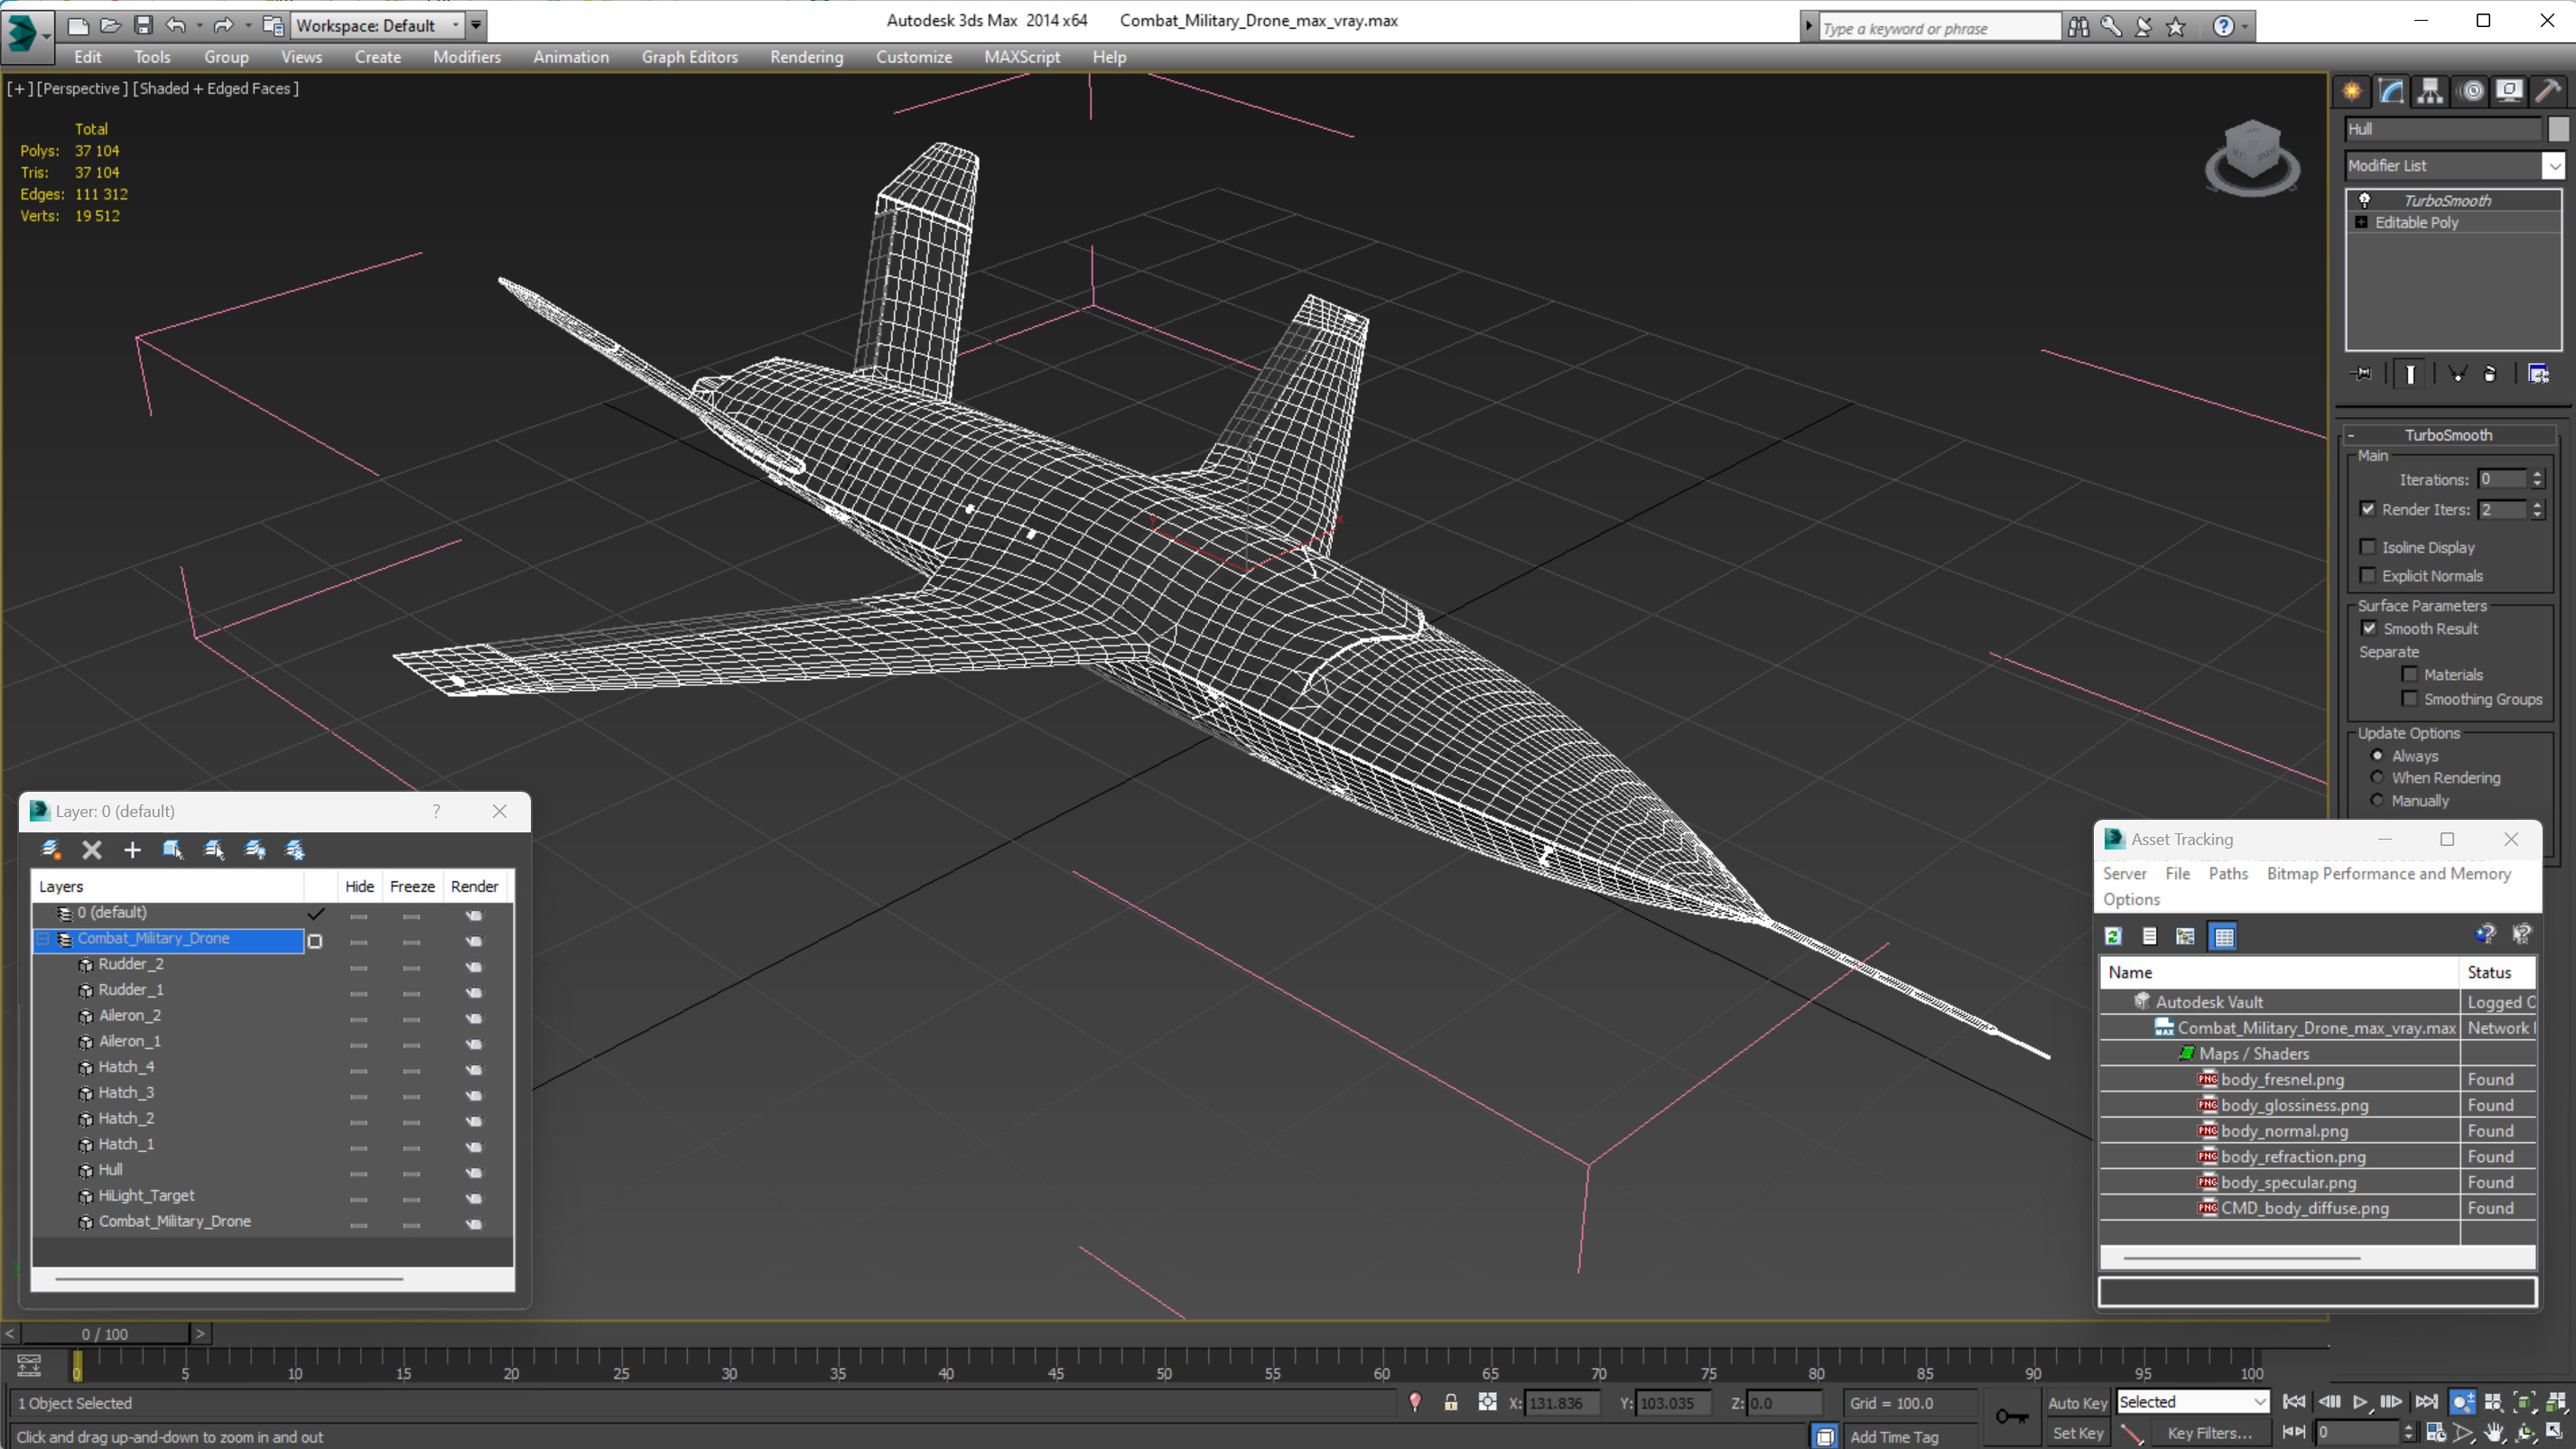This screenshot has width=2576, height=1449.
Task: Delete layer icon in Layer dialog
Action: (x=92, y=850)
